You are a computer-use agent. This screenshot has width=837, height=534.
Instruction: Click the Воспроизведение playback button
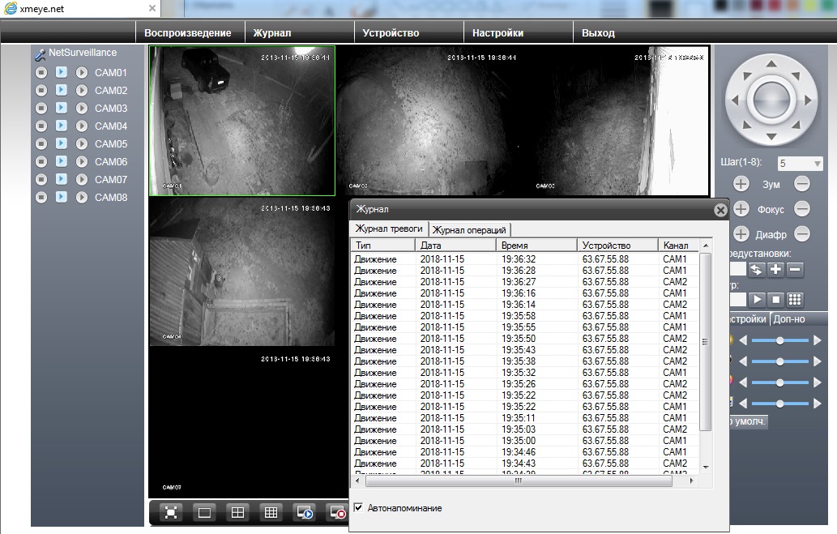click(188, 33)
